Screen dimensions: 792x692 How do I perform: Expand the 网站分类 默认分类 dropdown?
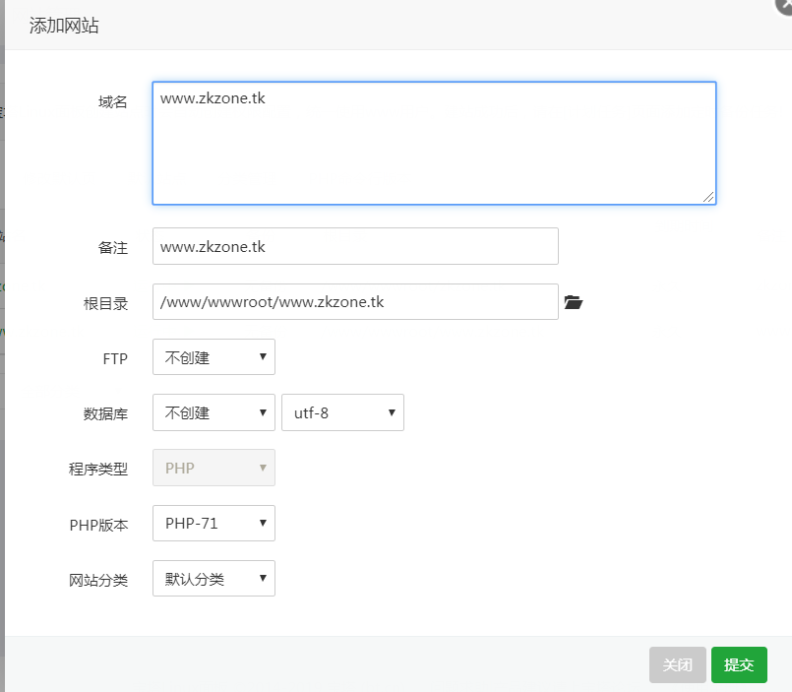[213, 579]
